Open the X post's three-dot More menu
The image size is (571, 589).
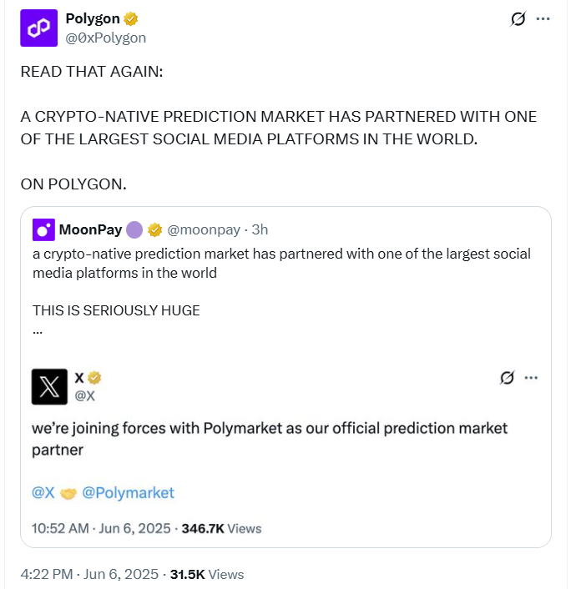coord(531,378)
